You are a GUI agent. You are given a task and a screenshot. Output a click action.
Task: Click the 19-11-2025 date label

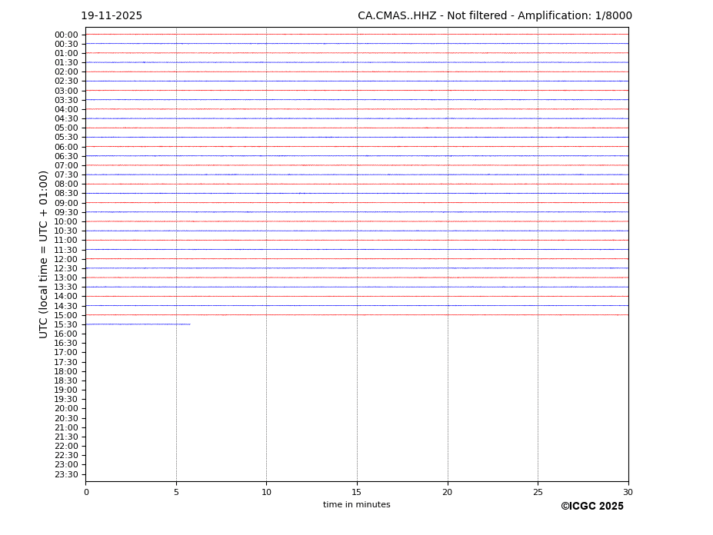point(112,16)
